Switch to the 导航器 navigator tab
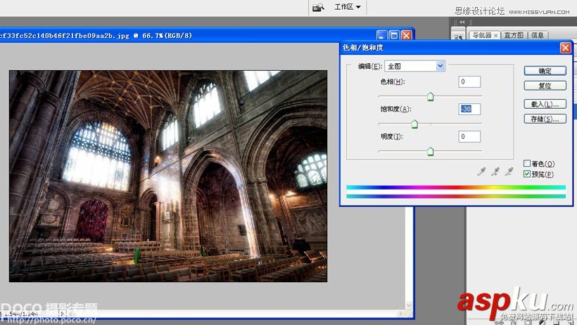The image size is (577, 325). (482, 35)
